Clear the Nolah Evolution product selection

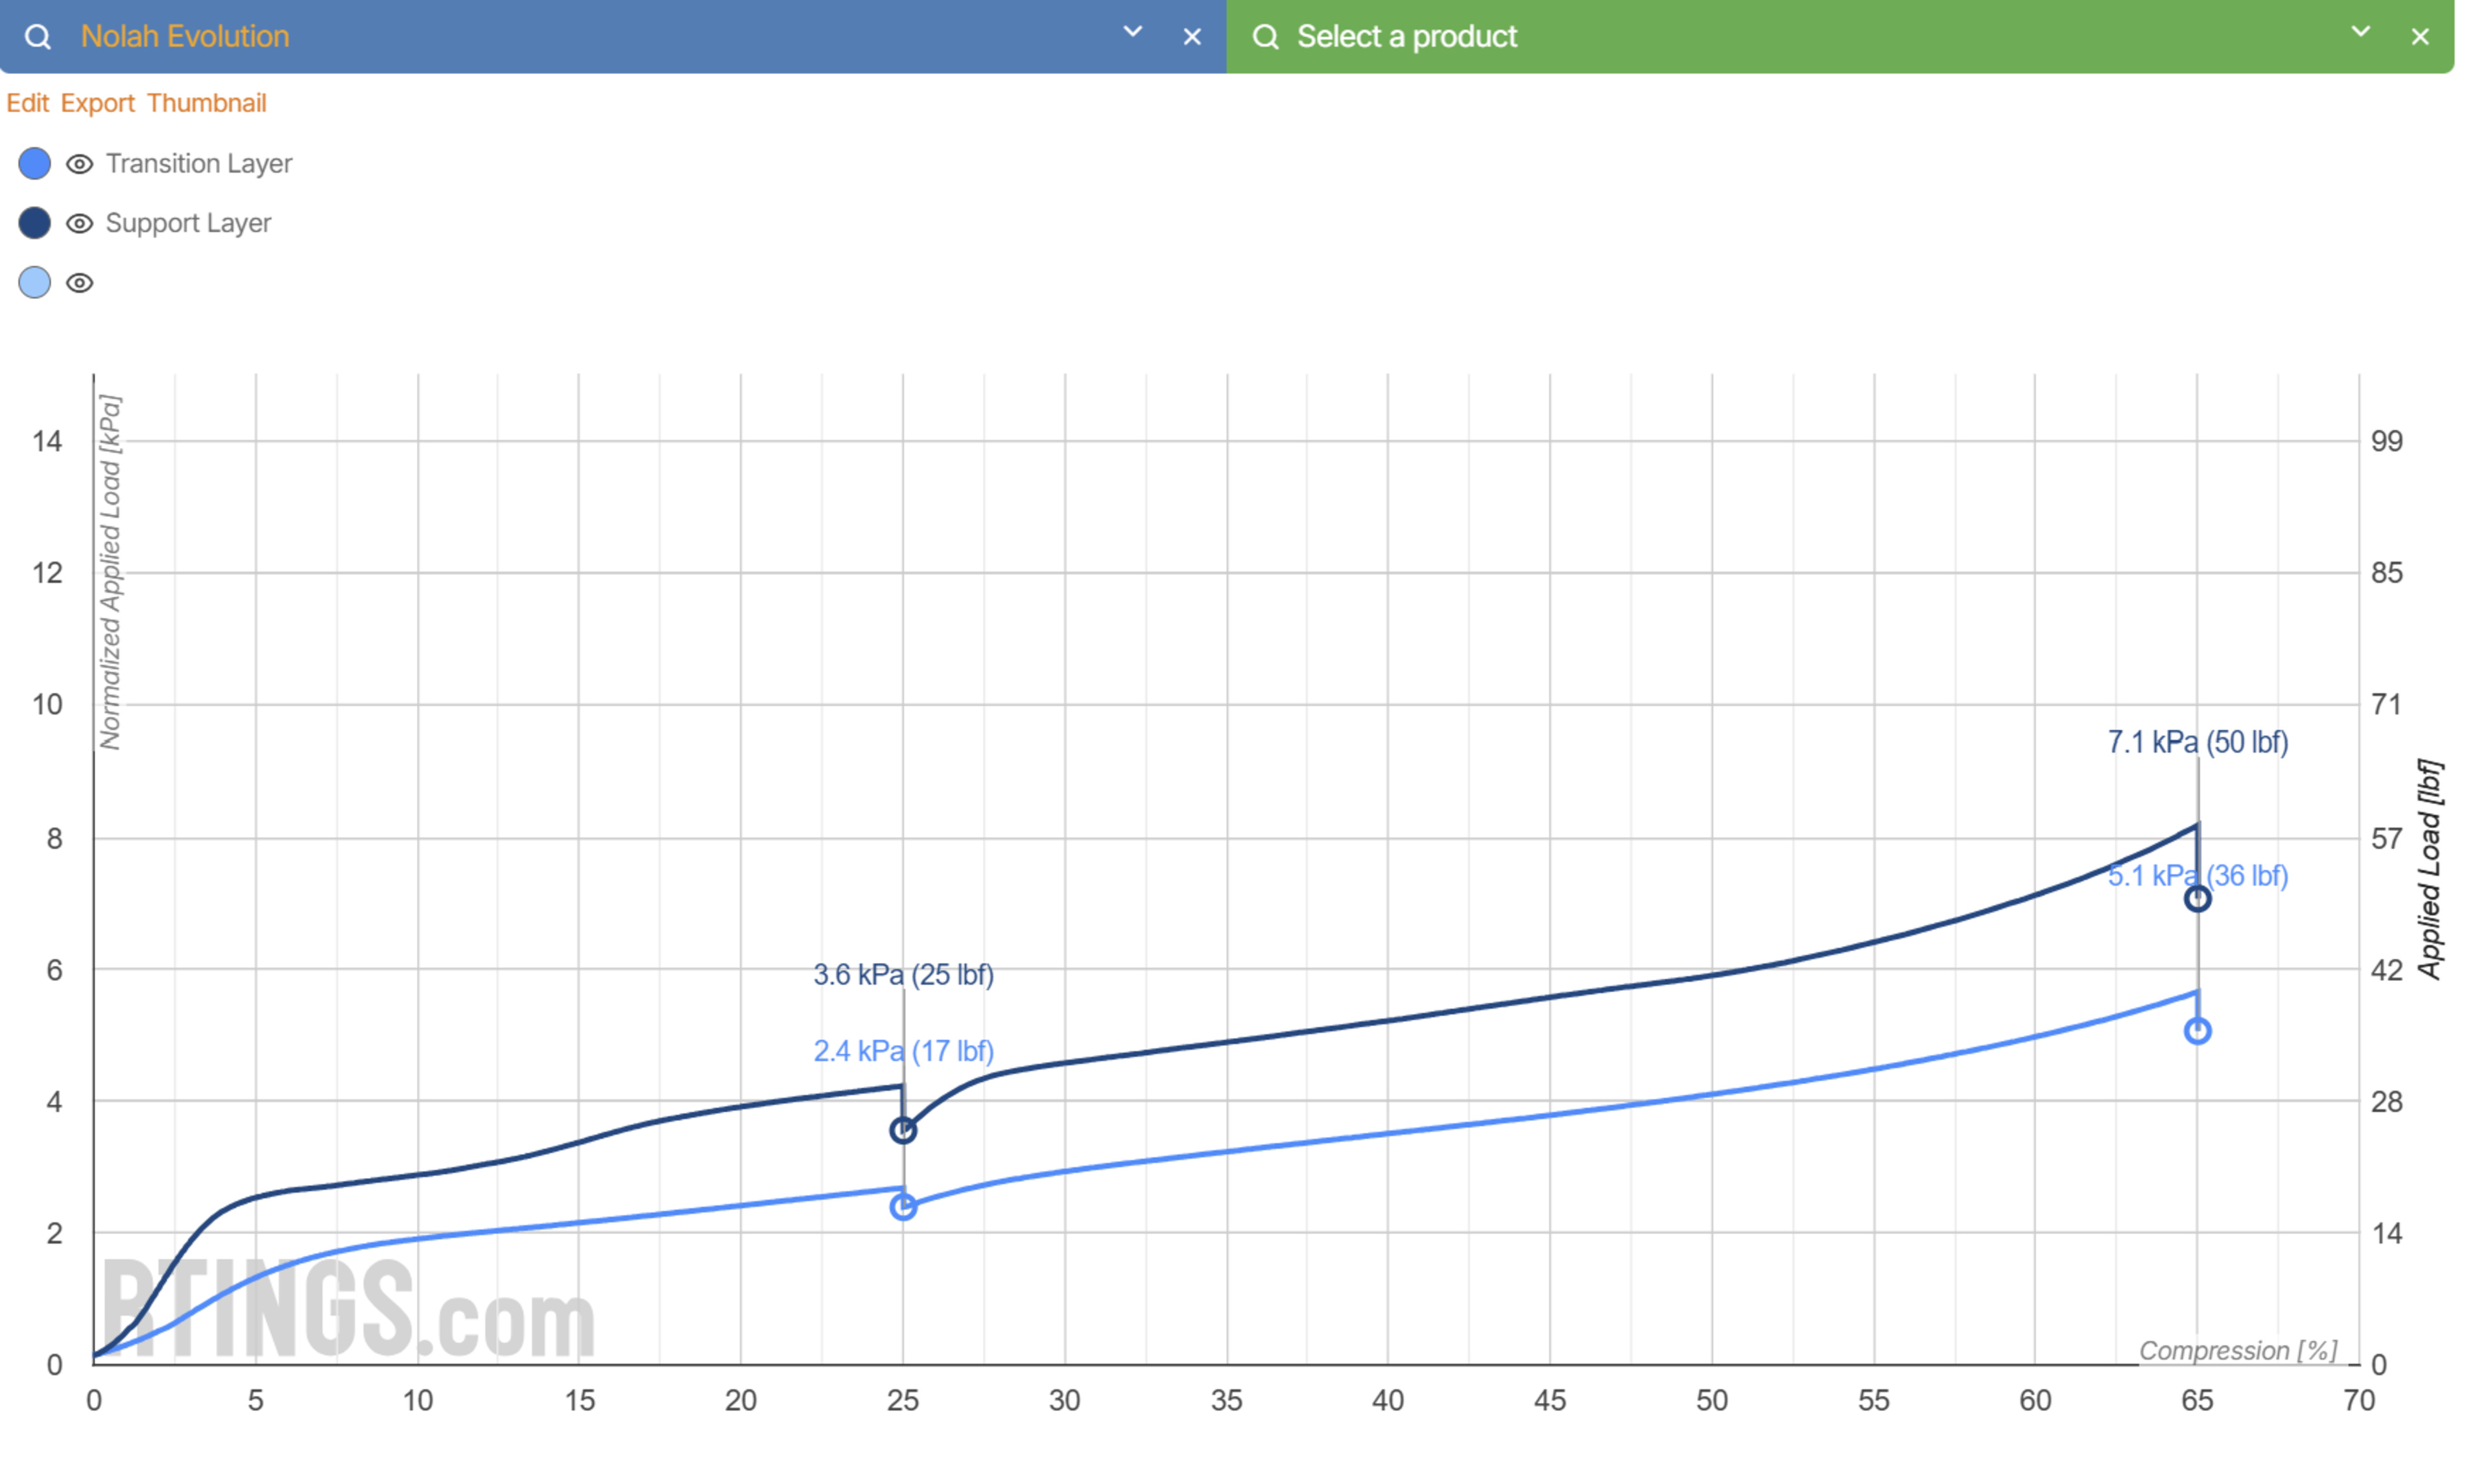pos(1191,37)
